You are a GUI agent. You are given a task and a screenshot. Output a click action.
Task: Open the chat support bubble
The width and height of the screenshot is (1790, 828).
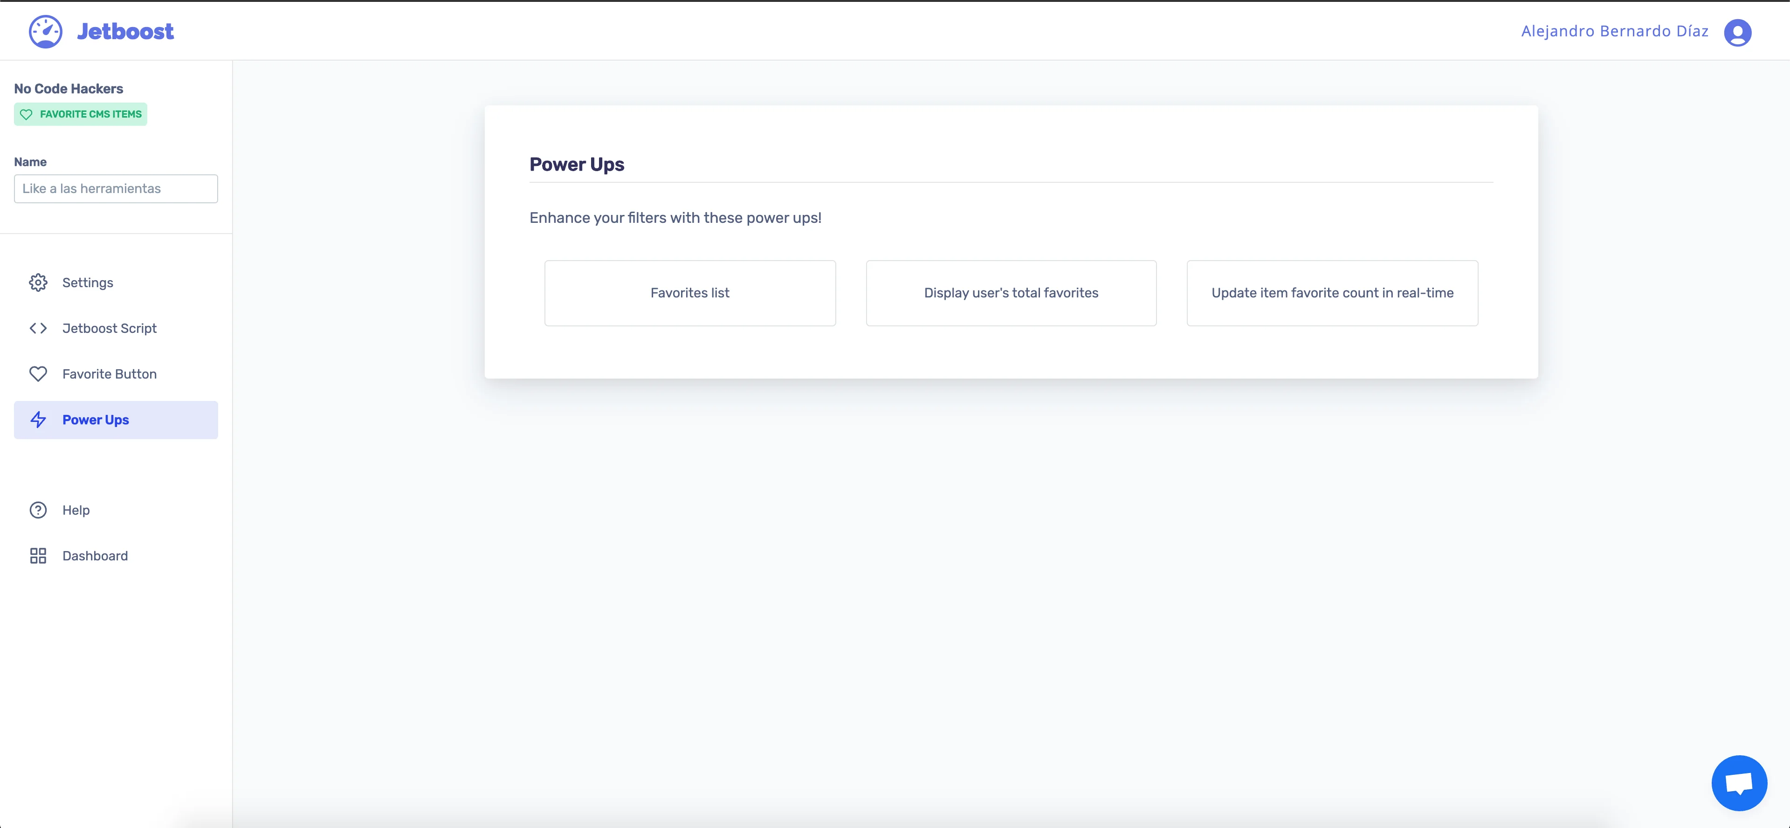(1739, 783)
